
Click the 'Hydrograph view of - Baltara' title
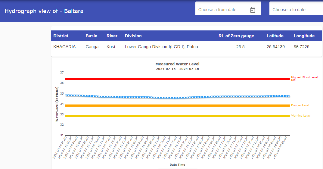point(44,11)
